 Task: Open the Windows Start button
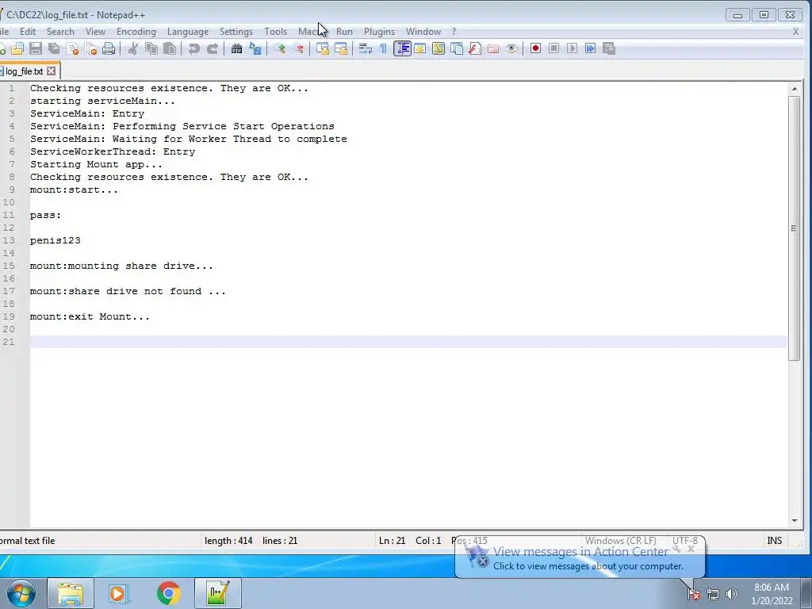20,593
